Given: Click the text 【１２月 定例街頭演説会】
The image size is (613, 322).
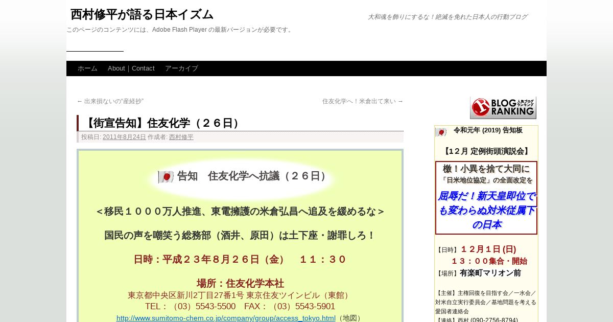Looking at the screenshot, I should click(x=486, y=151).
